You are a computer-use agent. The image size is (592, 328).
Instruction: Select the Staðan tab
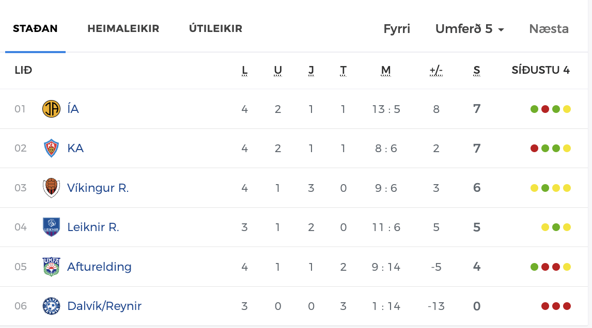(x=35, y=29)
